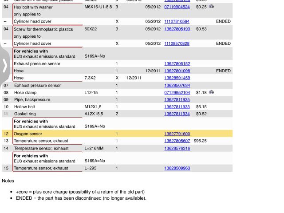Expand the left side panel chevron

click(x=4, y=66)
